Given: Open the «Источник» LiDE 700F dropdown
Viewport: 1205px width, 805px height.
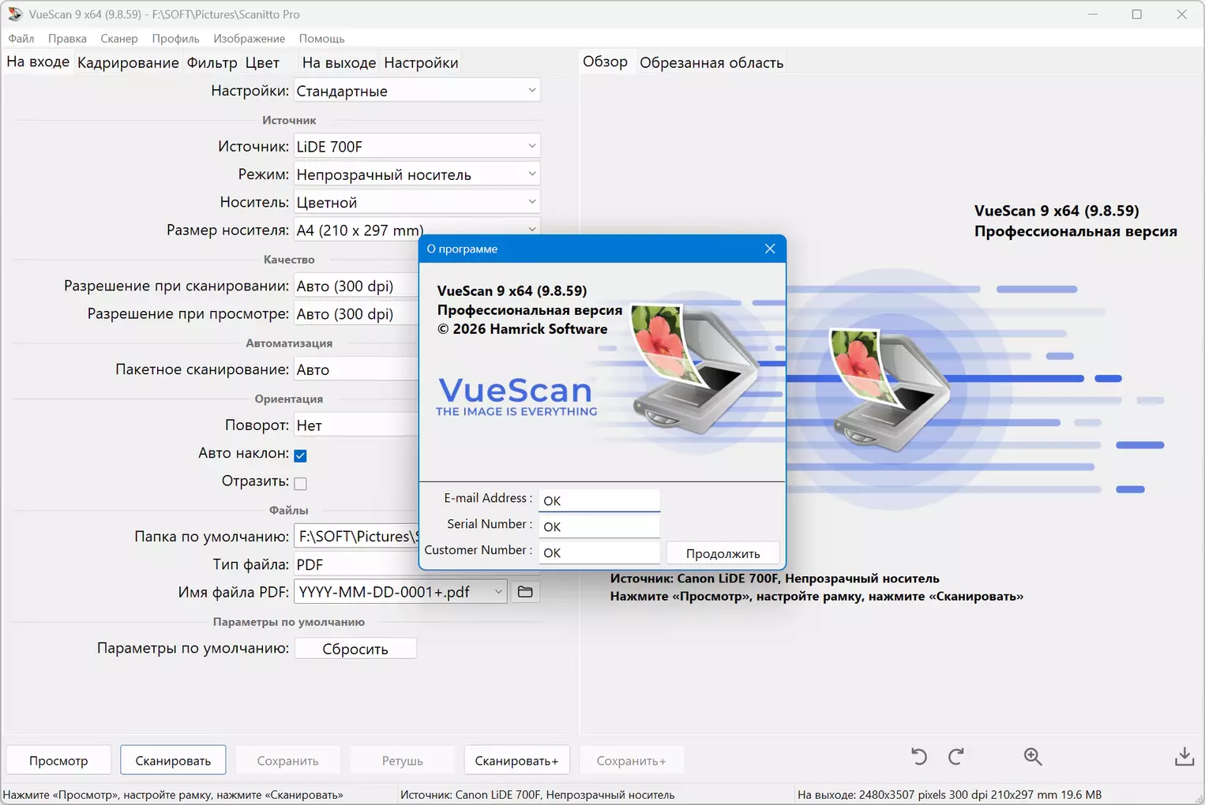Looking at the screenshot, I should pyautogui.click(x=417, y=146).
